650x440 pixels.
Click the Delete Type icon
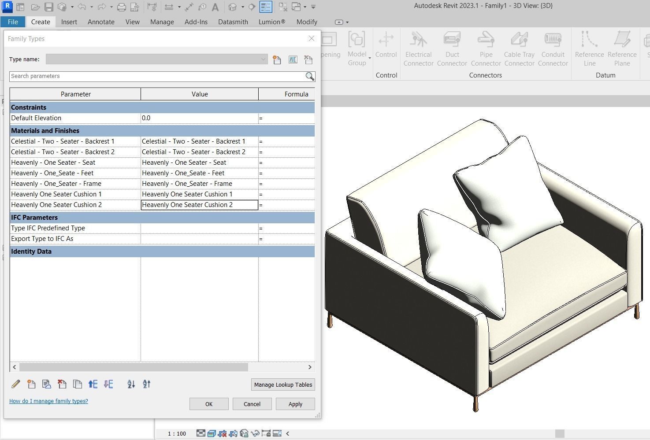click(308, 59)
